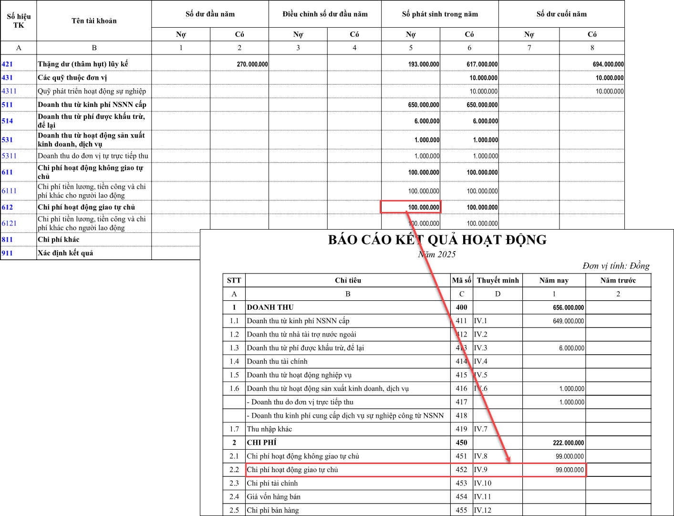This screenshot has height=516, width=674.
Task: Select account code 5311 link
Action: click(9, 156)
